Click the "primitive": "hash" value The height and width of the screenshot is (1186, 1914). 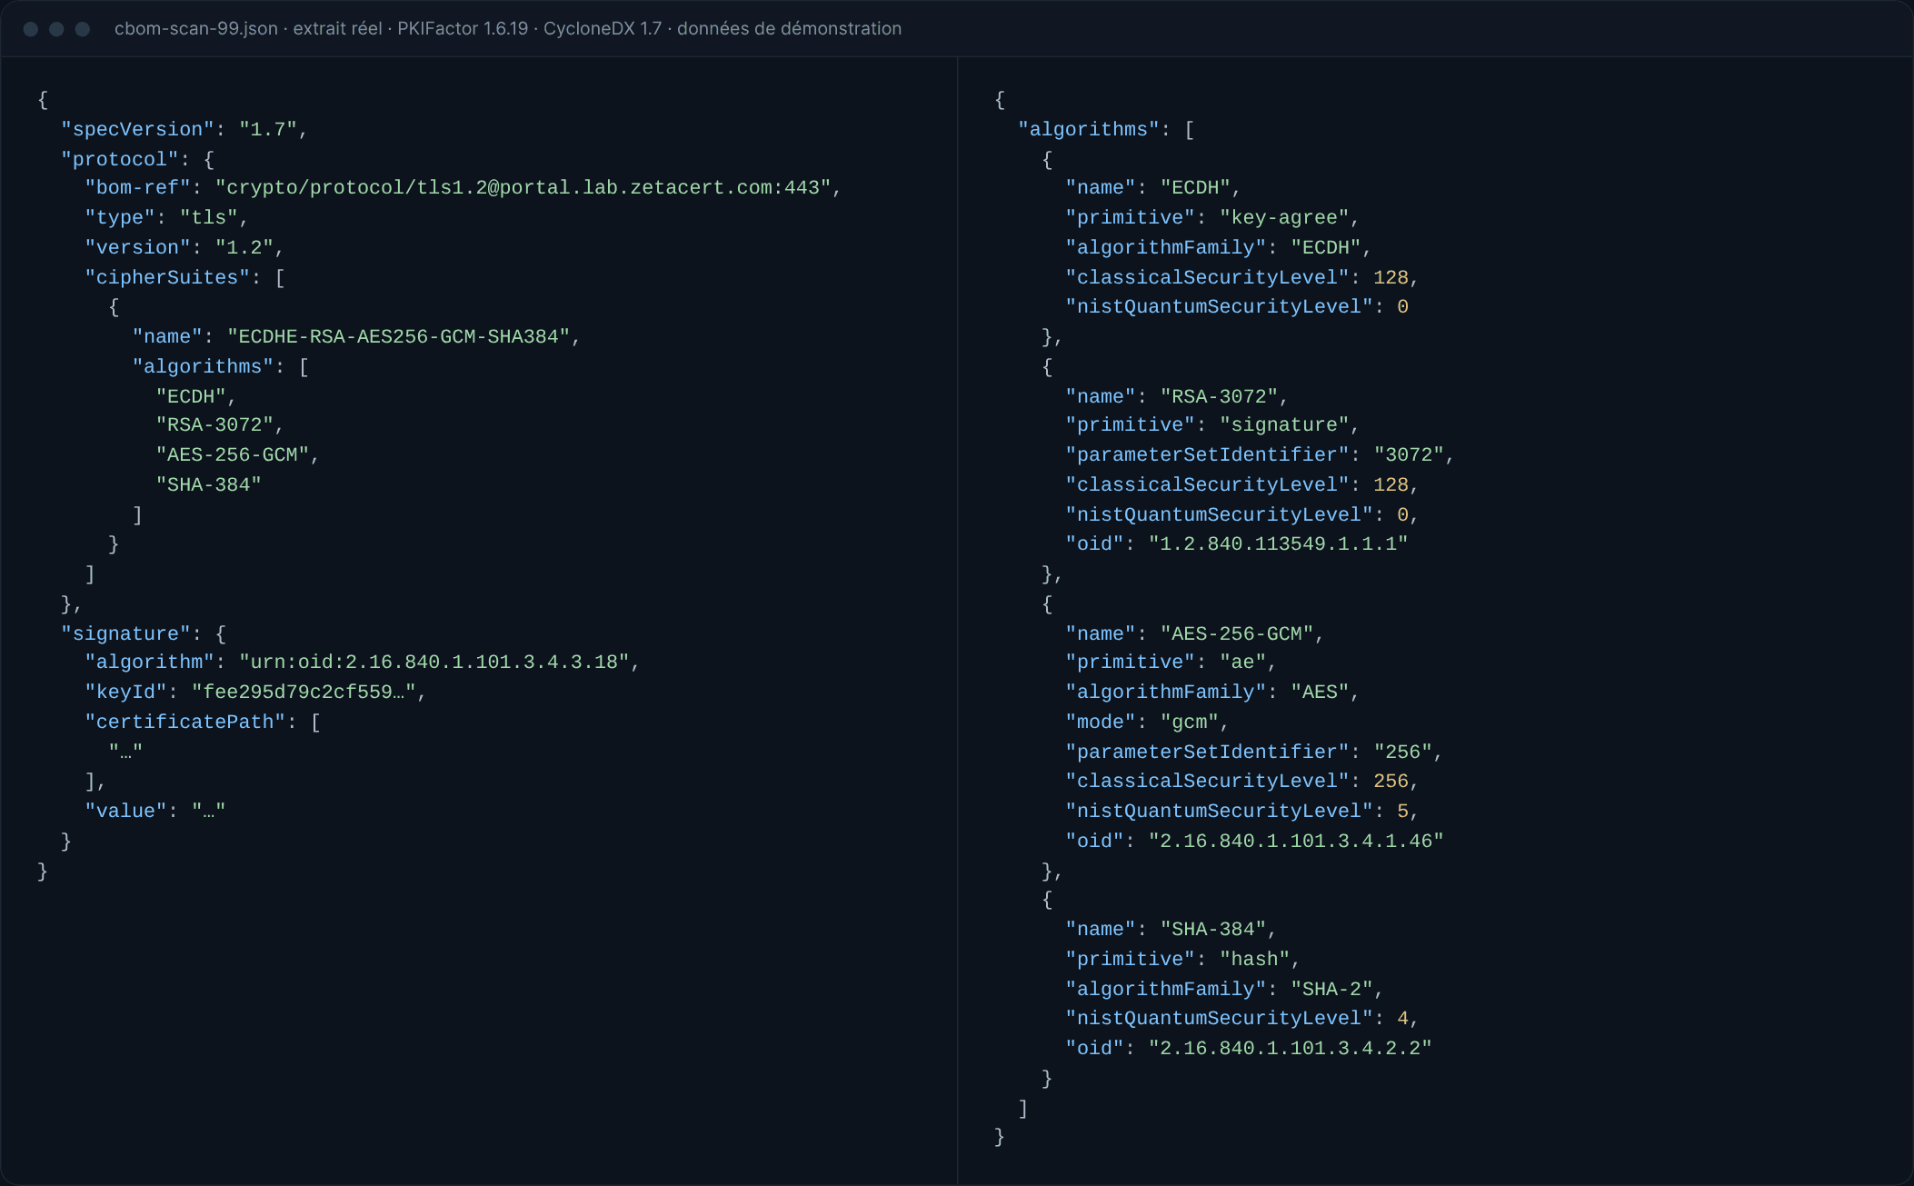pyautogui.click(x=1254, y=959)
